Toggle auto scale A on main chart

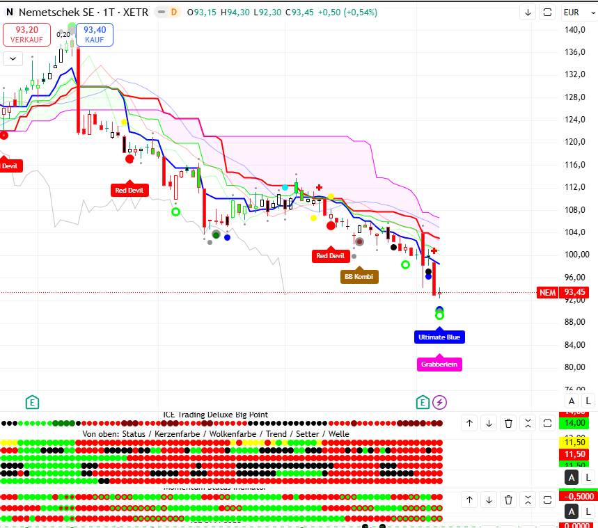[x=572, y=401]
